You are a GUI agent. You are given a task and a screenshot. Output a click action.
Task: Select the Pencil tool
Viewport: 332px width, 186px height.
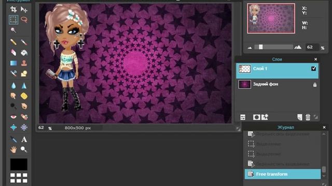pyautogui.click(x=13, y=42)
